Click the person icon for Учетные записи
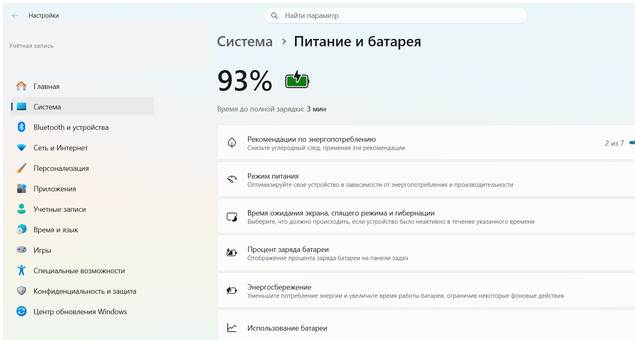Screen dimensions: 635x340 coord(21,209)
